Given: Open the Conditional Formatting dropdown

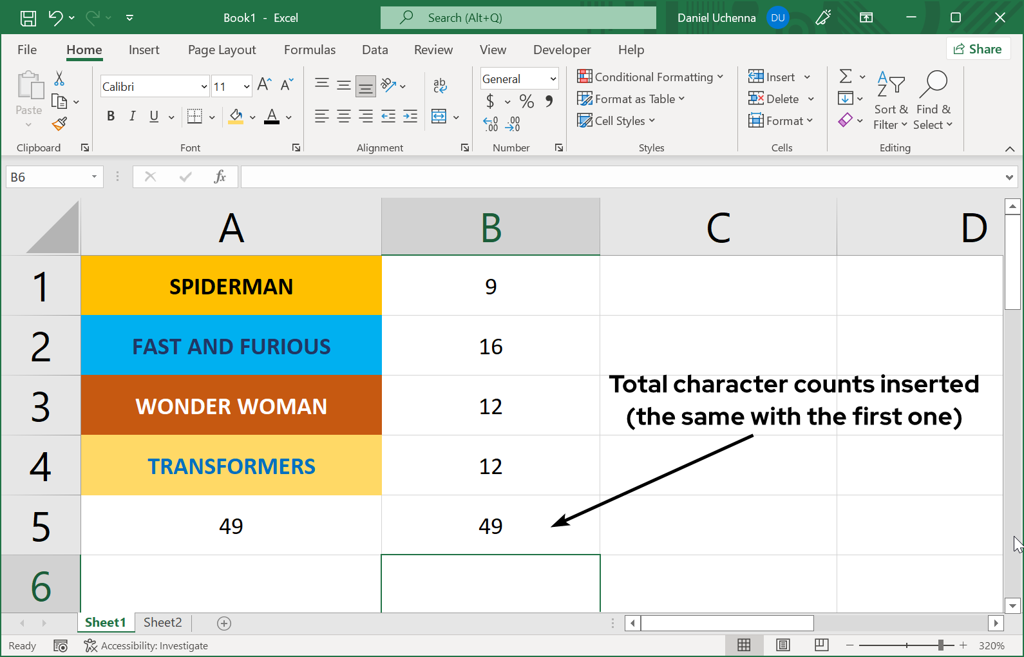Looking at the screenshot, I should pos(650,77).
